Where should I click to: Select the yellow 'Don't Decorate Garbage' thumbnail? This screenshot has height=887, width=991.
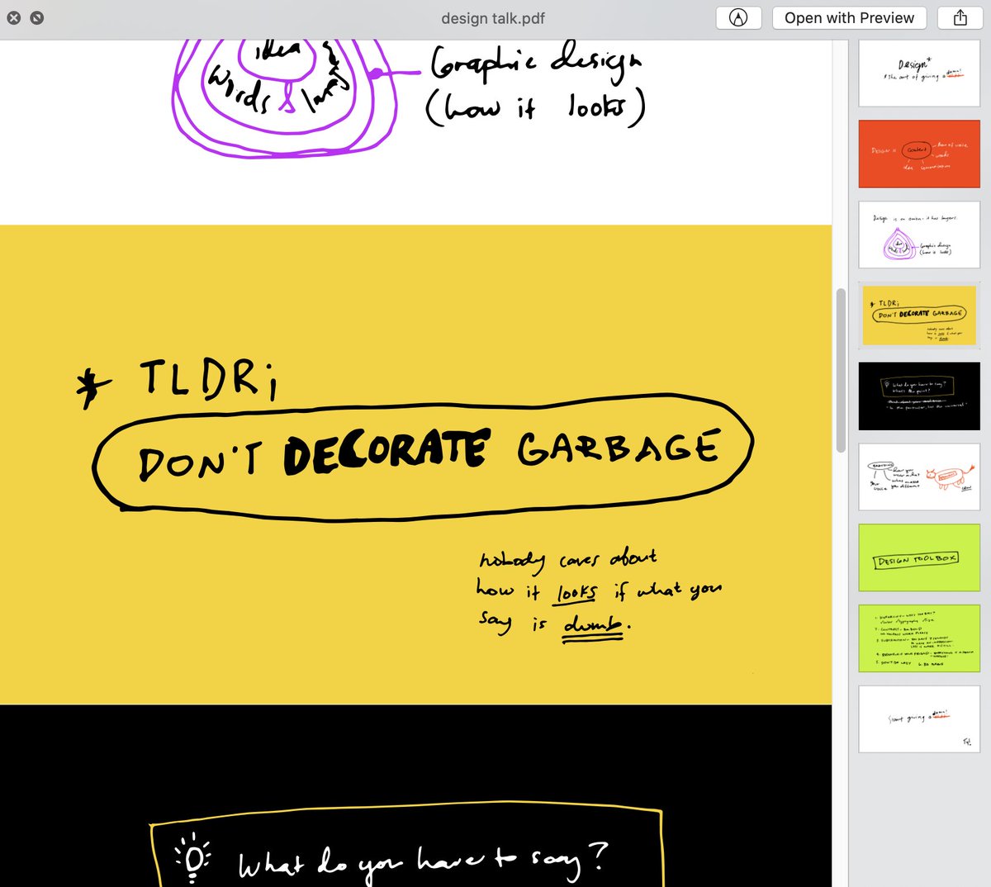[x=918, y=315]
